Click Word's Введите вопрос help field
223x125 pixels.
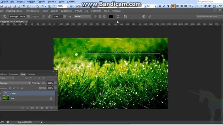210,1
